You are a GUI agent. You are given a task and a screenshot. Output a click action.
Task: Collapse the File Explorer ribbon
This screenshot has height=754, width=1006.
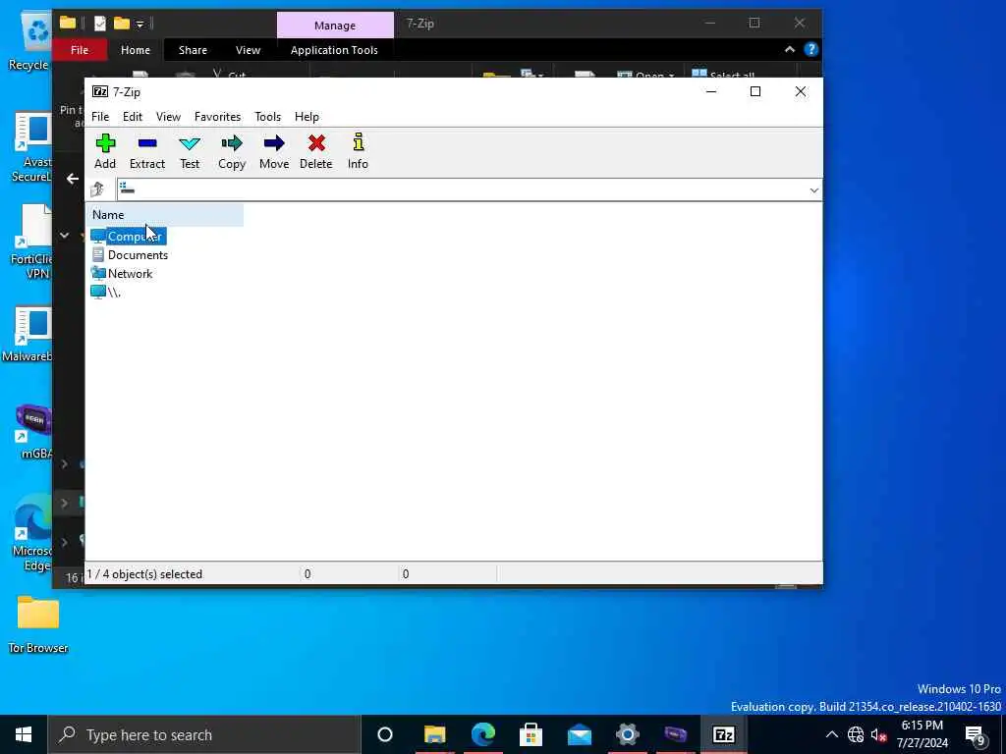(789, 49)
